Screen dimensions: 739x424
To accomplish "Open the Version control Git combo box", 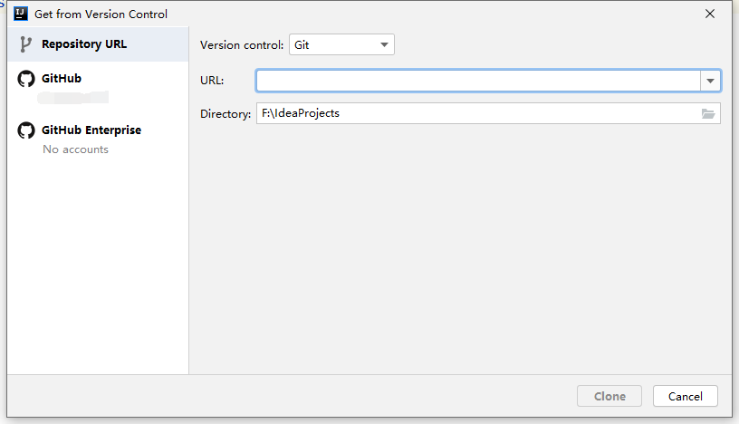I will click(x=341, y=44).
